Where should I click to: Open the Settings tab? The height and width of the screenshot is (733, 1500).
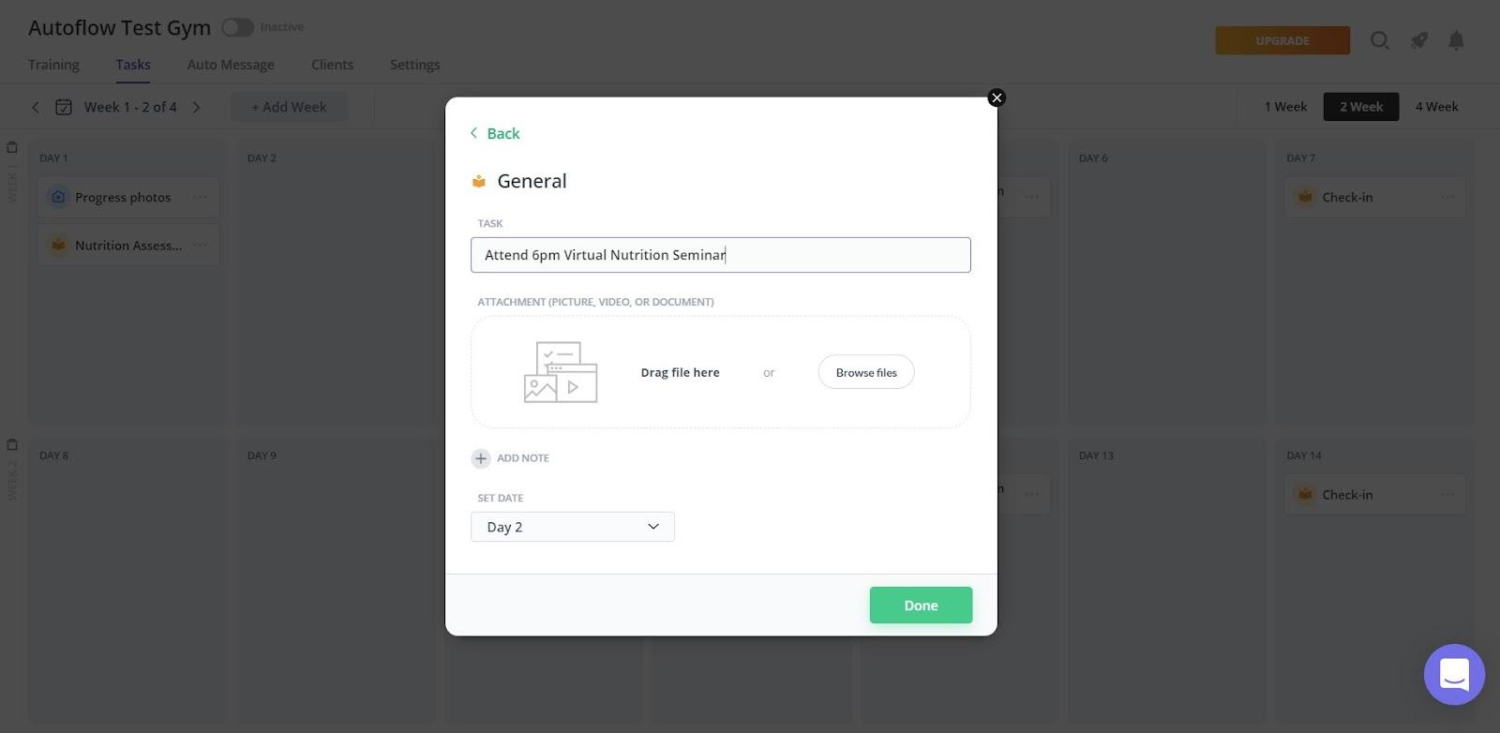coord(414,65)
